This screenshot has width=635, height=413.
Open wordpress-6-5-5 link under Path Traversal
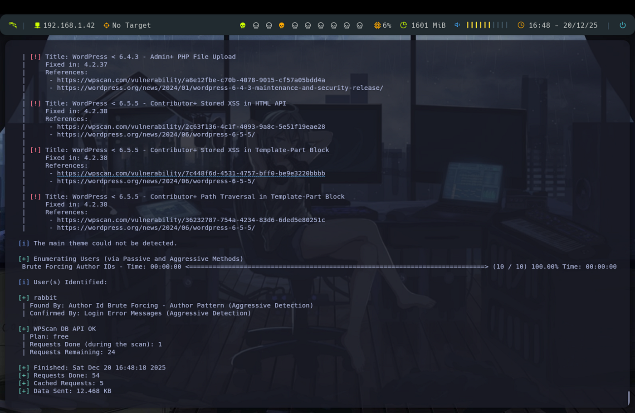(156, 228)
